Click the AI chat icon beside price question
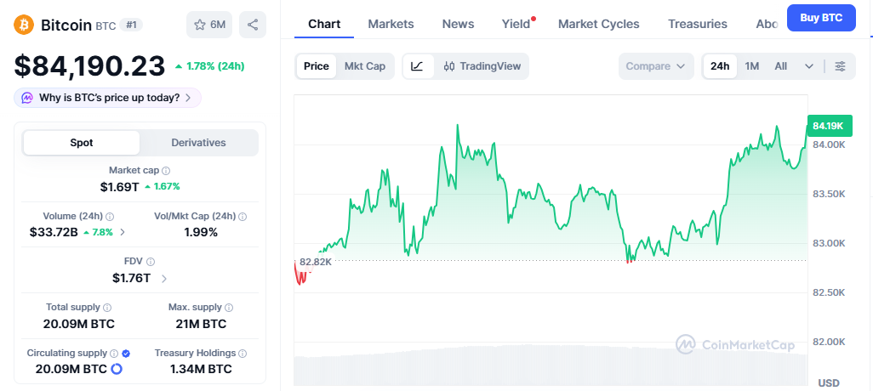Image resolution: width=873 pixels, height=391 pixels. point(27,98)
